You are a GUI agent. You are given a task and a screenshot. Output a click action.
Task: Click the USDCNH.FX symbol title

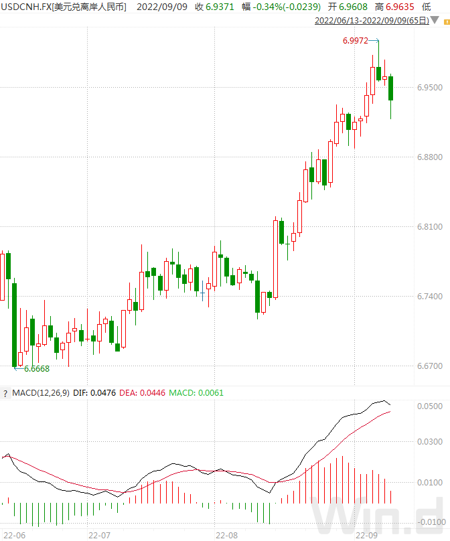pos(64,7)
